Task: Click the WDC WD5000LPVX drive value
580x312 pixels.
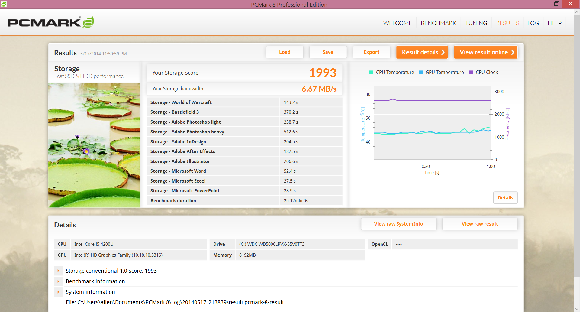Action: (x=272, y=244)
